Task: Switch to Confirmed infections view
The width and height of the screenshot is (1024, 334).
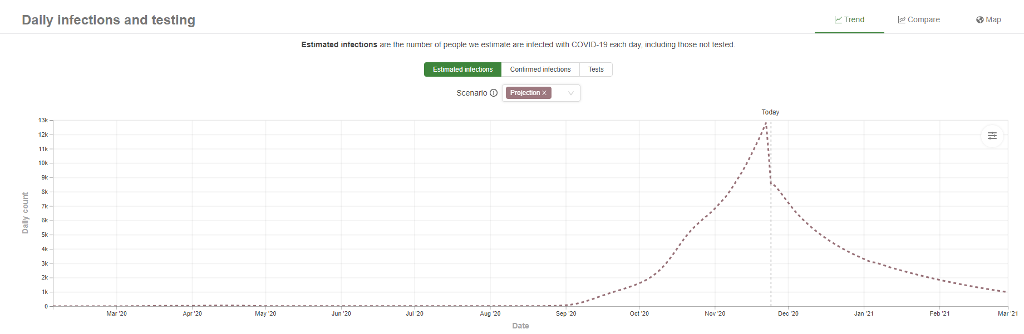Action: click(x=540, y=69)
